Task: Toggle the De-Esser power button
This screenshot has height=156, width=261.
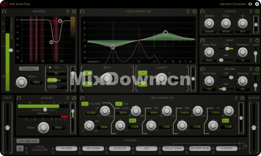Action: point(74,11)
